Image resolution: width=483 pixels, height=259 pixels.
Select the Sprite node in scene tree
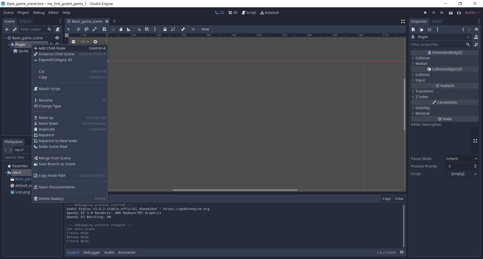click(x=23, y=51)
